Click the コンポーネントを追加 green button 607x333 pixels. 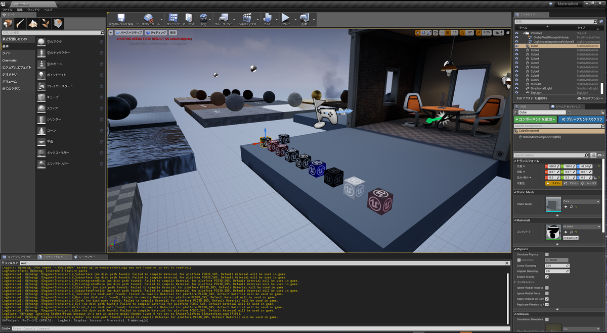click(x=535, y=119)
